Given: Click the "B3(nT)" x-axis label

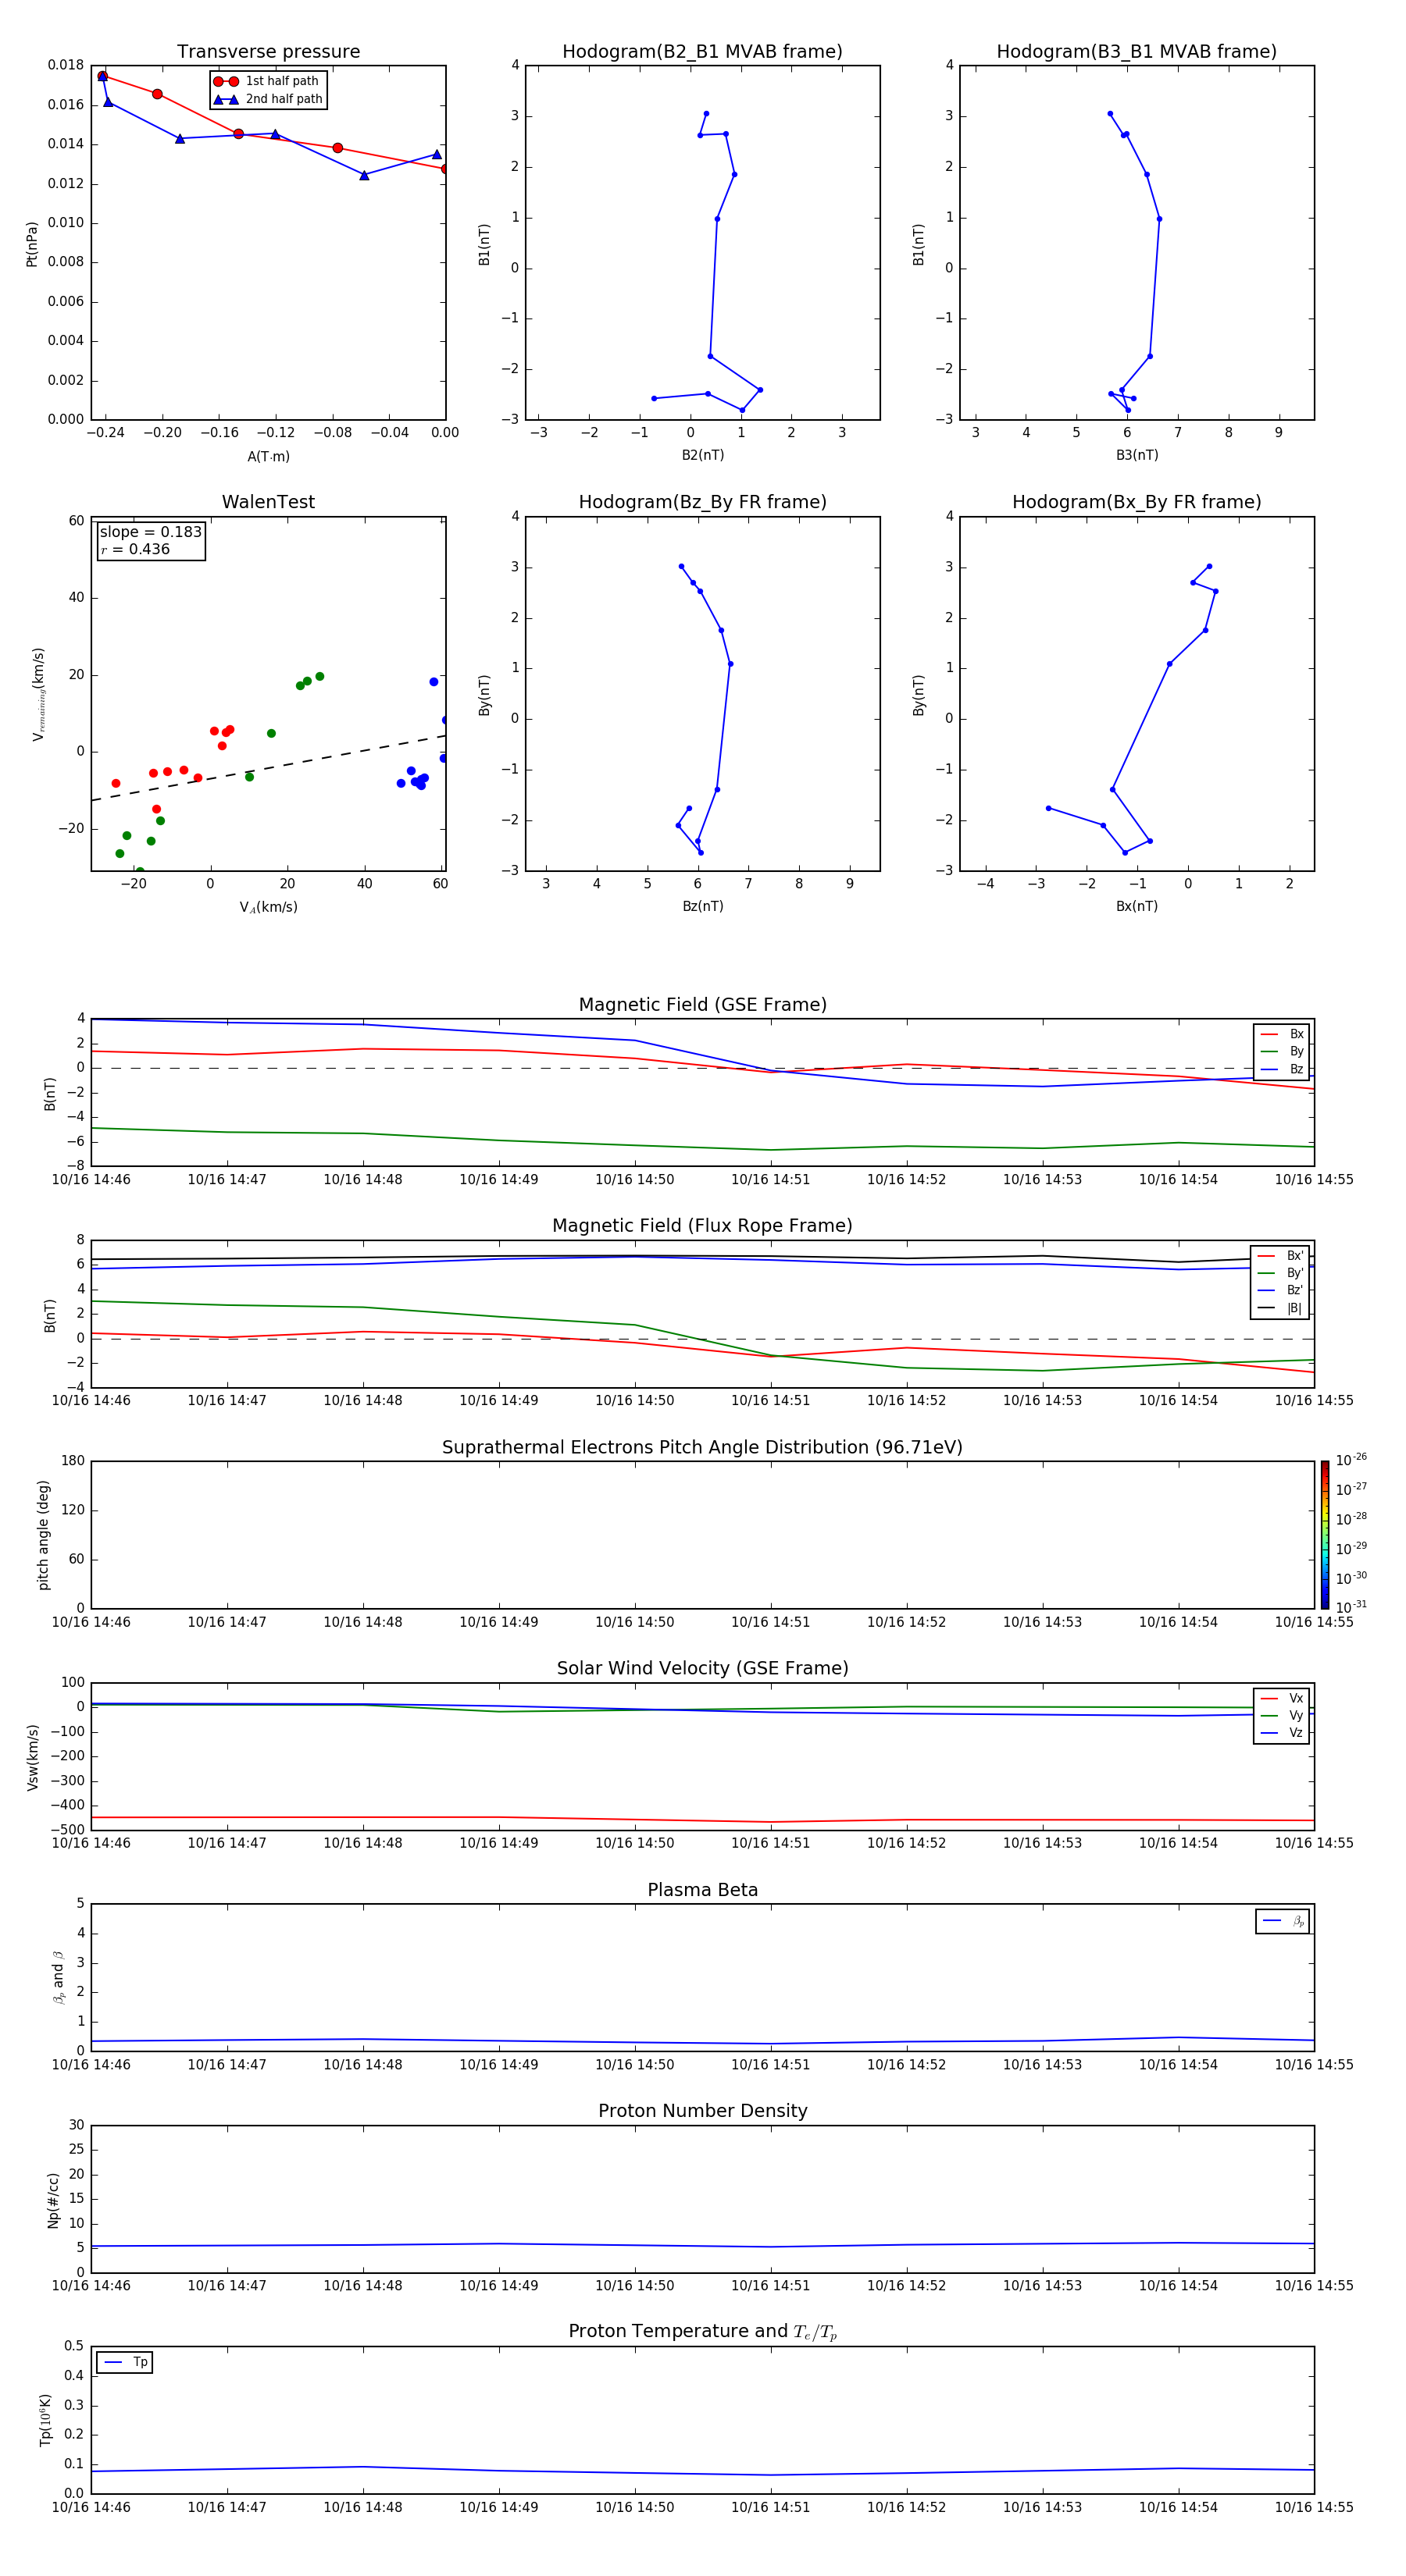Looking at the screenshot, I should pos(1137,455).
